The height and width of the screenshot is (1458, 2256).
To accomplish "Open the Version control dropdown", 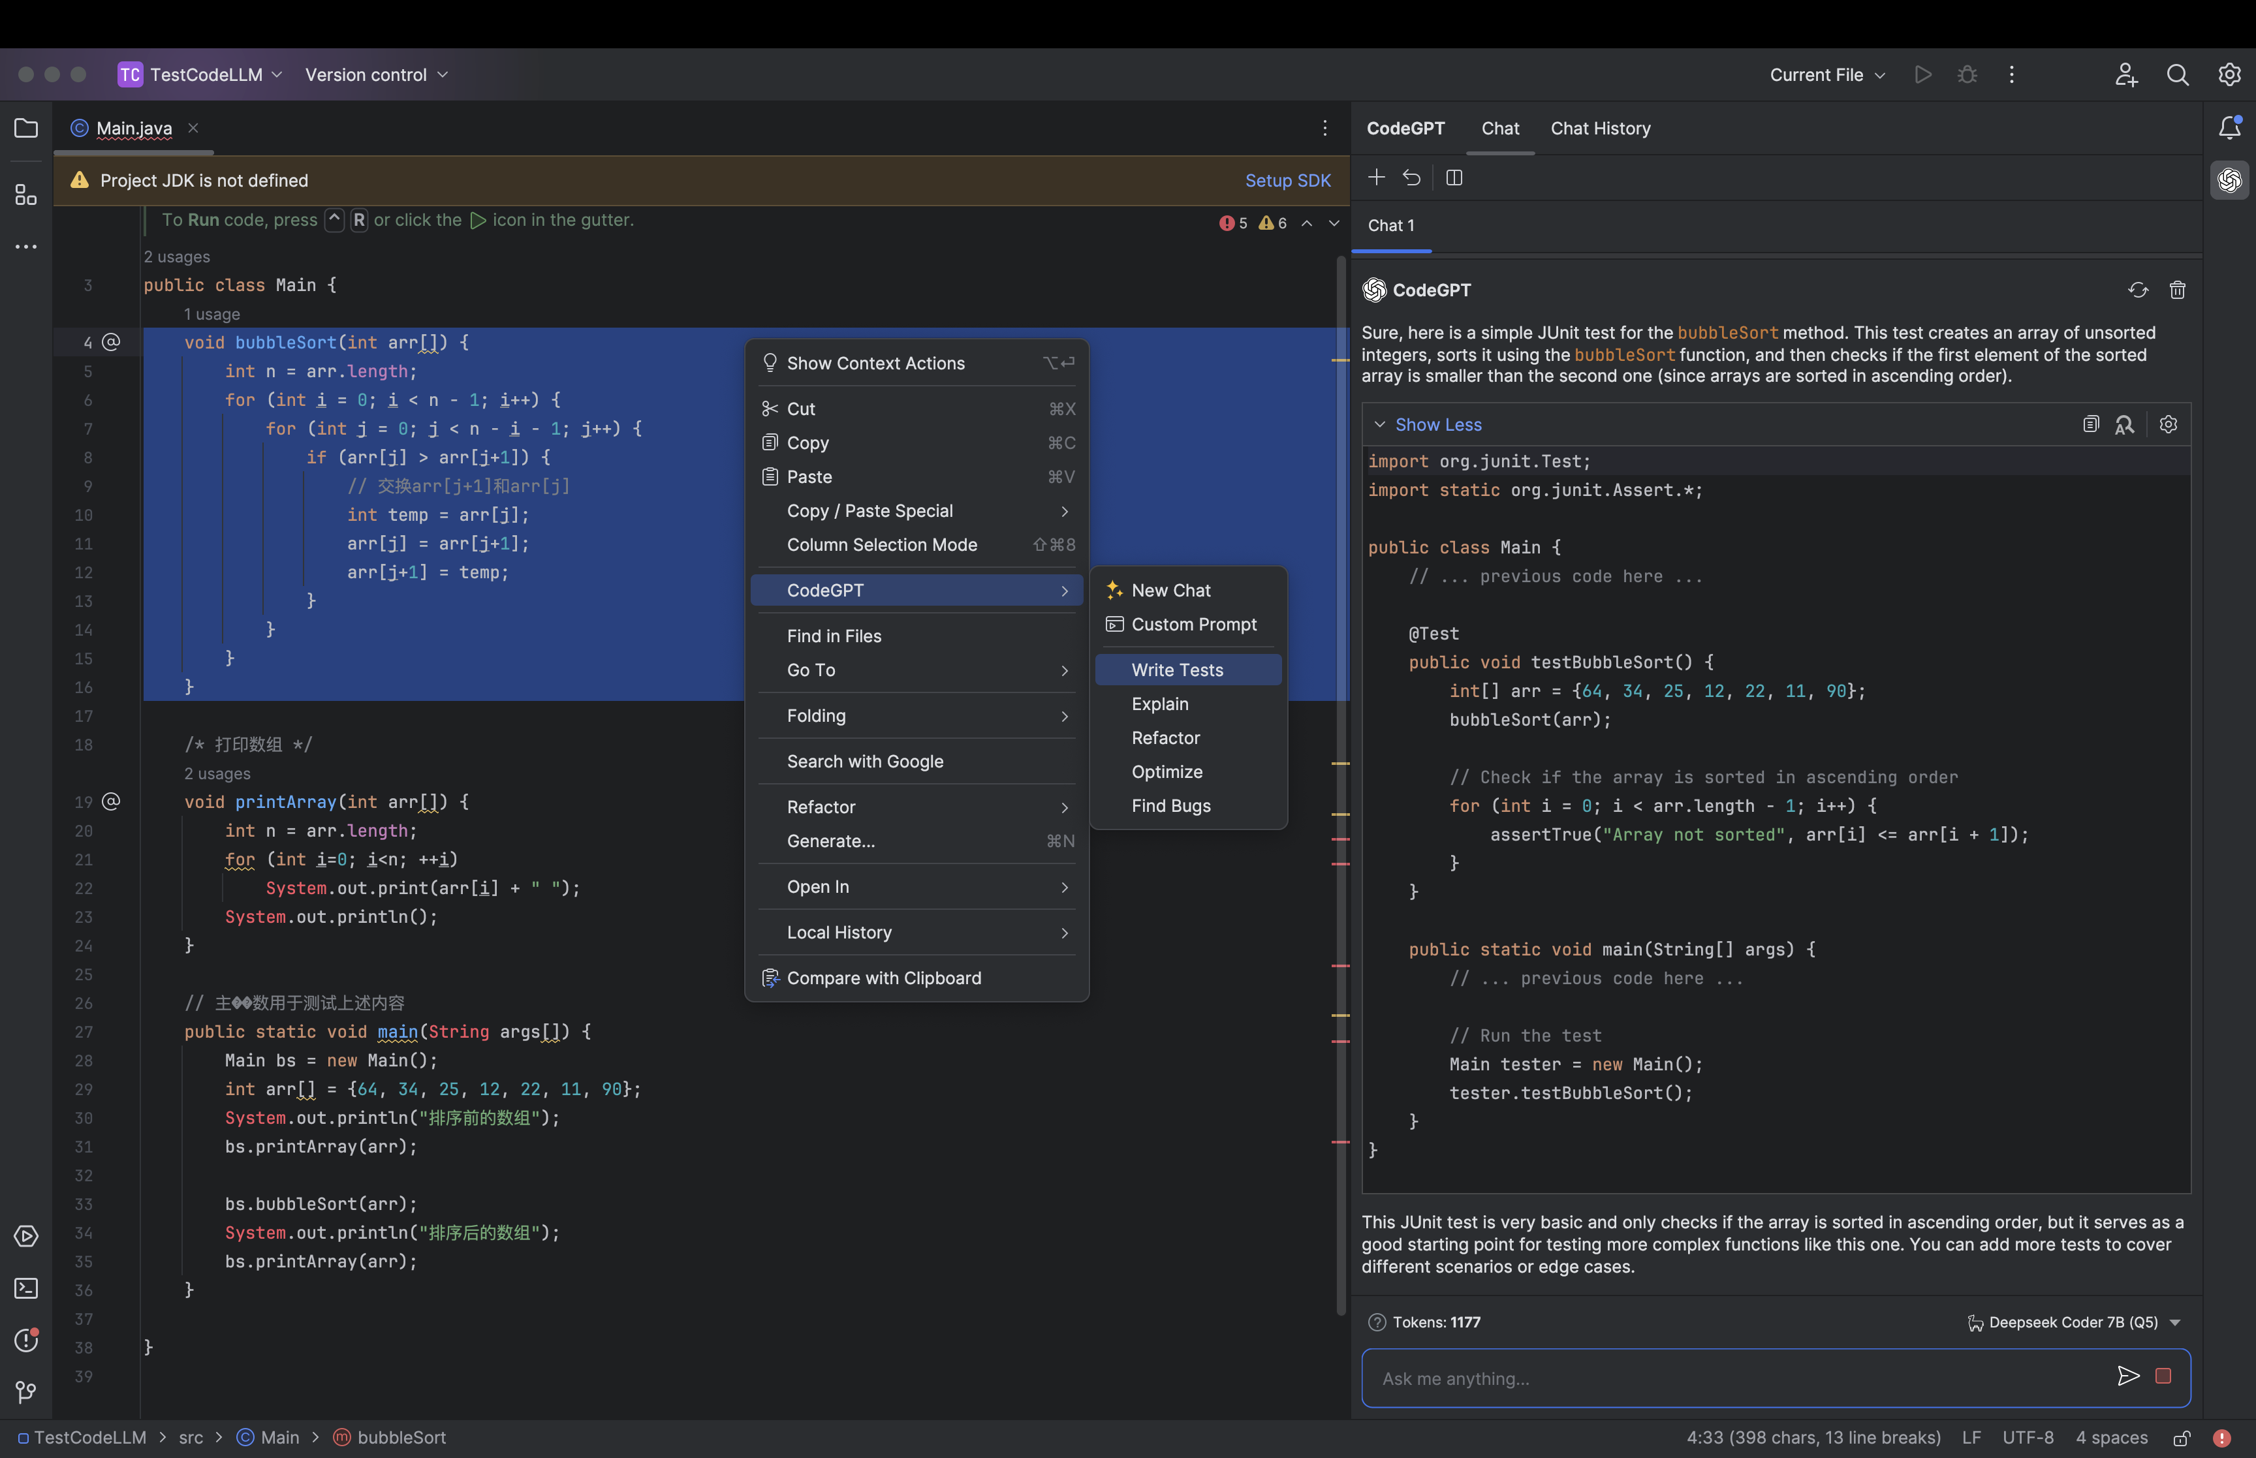I will tap(376, 75).
